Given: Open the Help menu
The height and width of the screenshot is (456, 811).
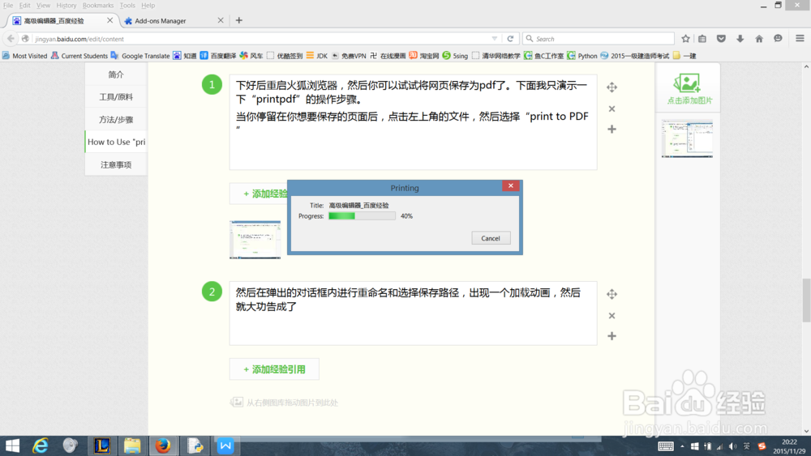Looking at the screenshot, I should 148,5.
